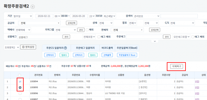Click the favorite star icon beside 확장주문검색2

coord(33,7)
